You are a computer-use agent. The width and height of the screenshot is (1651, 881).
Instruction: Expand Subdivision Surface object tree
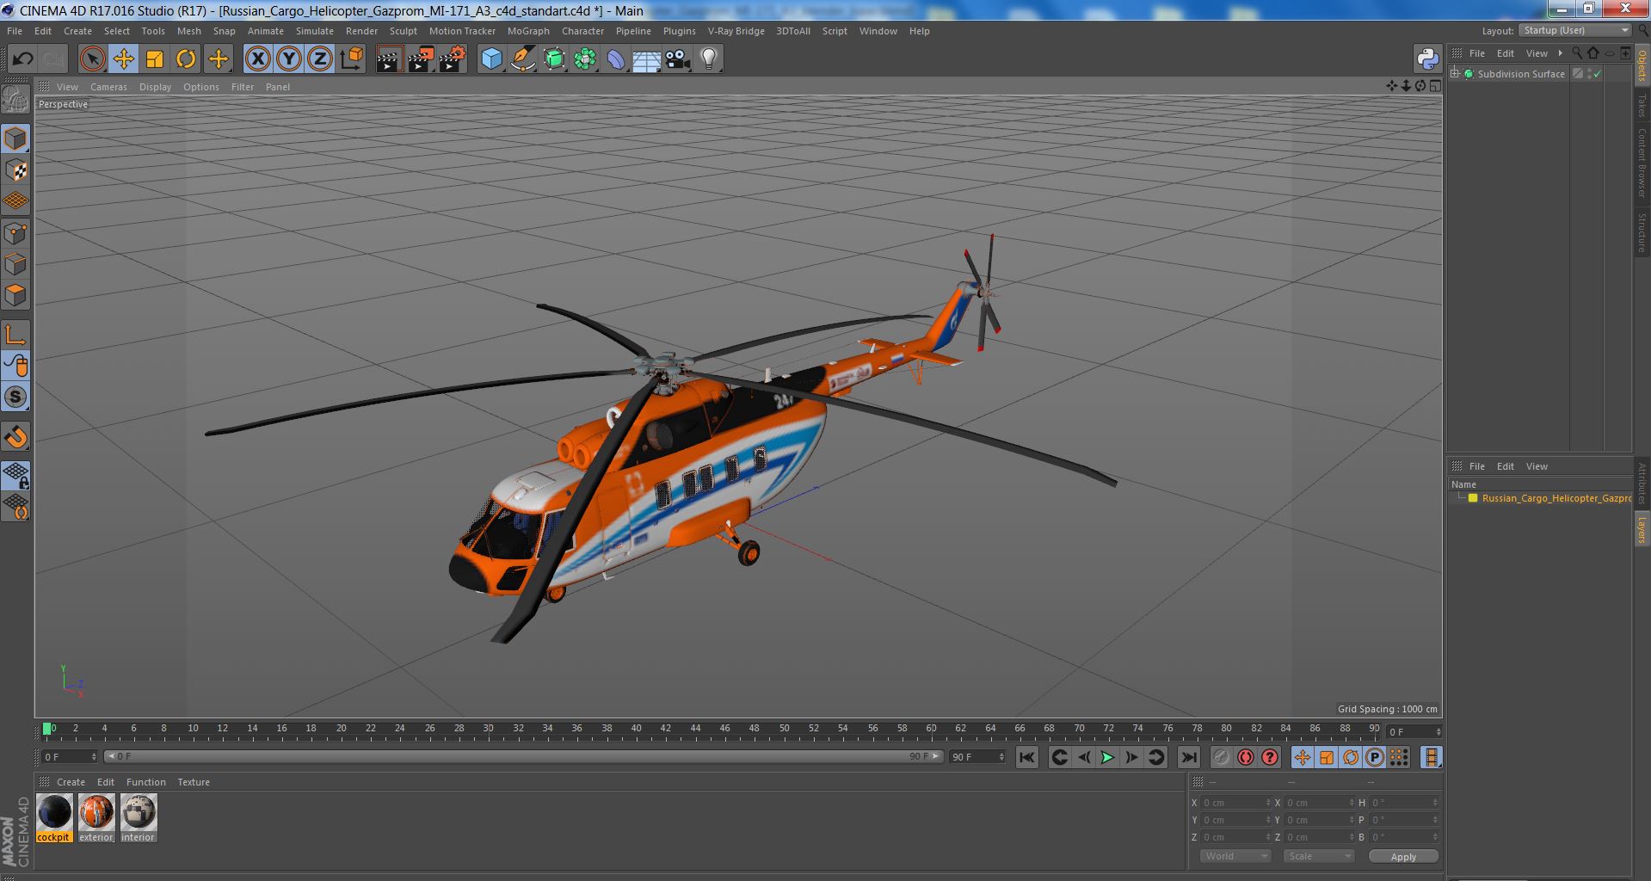[1455, 74]
